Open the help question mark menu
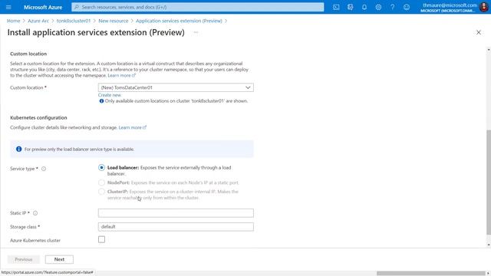The image size is (491, 276). 392,7
